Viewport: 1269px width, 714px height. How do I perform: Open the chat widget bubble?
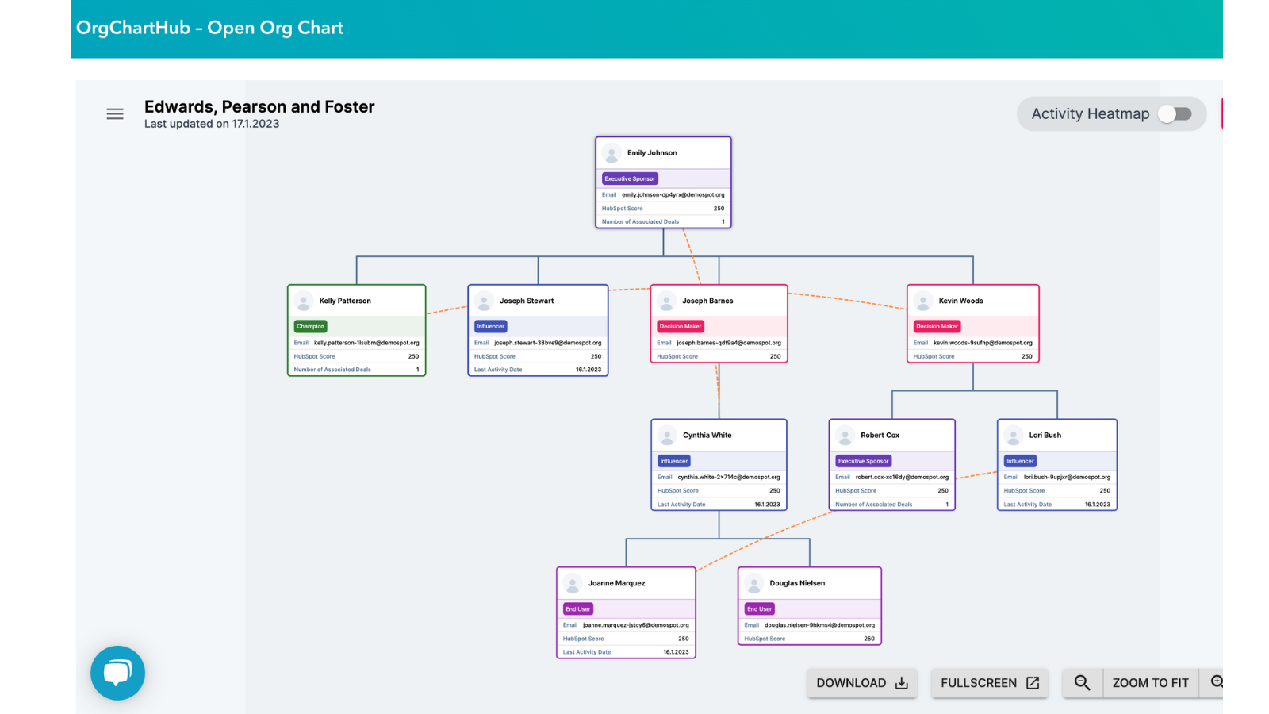117,673
